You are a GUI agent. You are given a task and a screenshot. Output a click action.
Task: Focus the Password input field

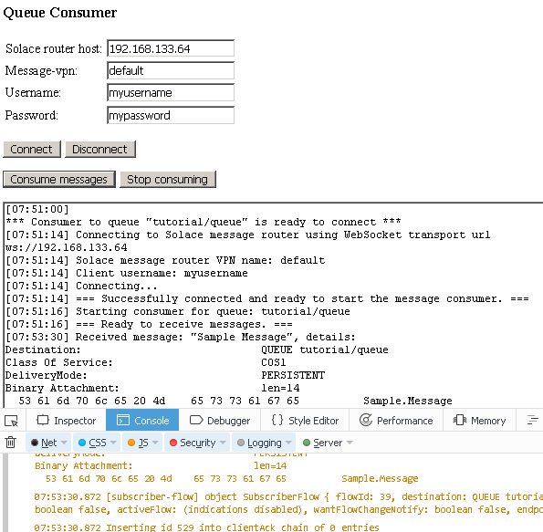pyautogui.click(x=171, y=115)
